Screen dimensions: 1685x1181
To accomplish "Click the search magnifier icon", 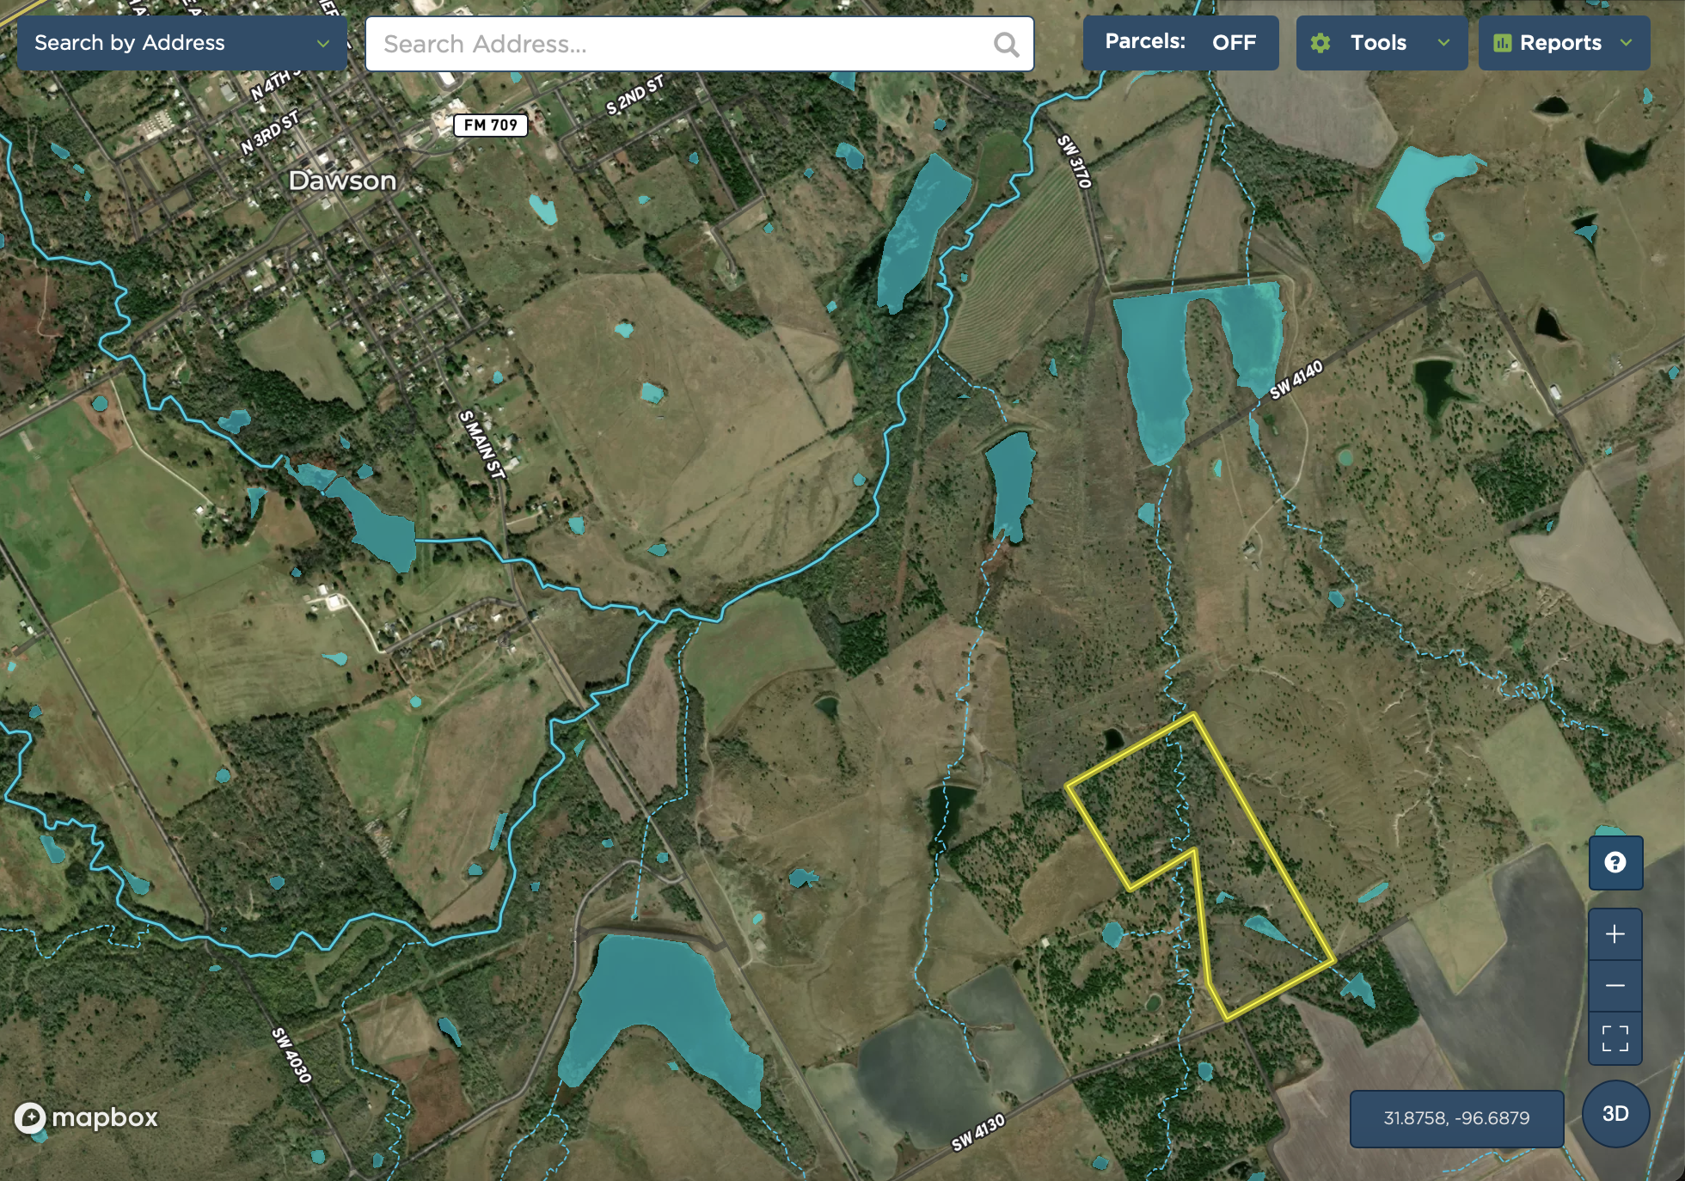I will point(1005,44).
